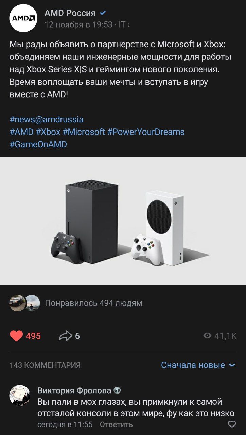Tap the eye views counter icon
The width and height of the screenshot is (246, 435).
tap(207, 336)
